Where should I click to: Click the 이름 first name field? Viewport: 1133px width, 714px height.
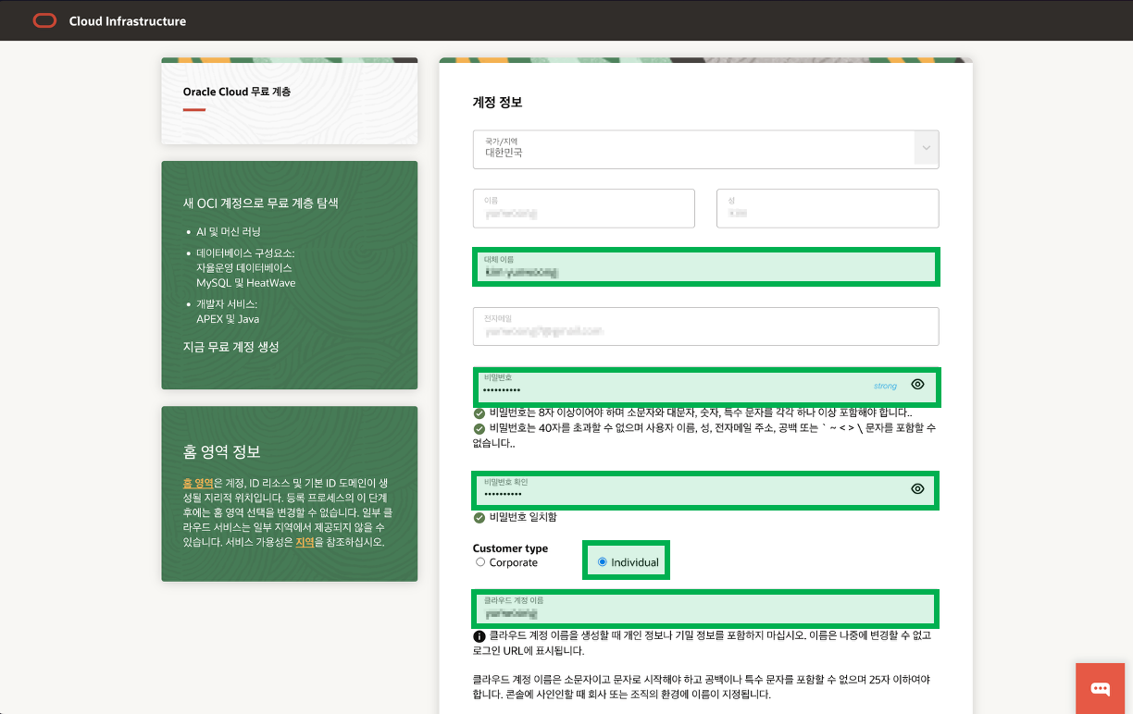click(x=583, y=208)
